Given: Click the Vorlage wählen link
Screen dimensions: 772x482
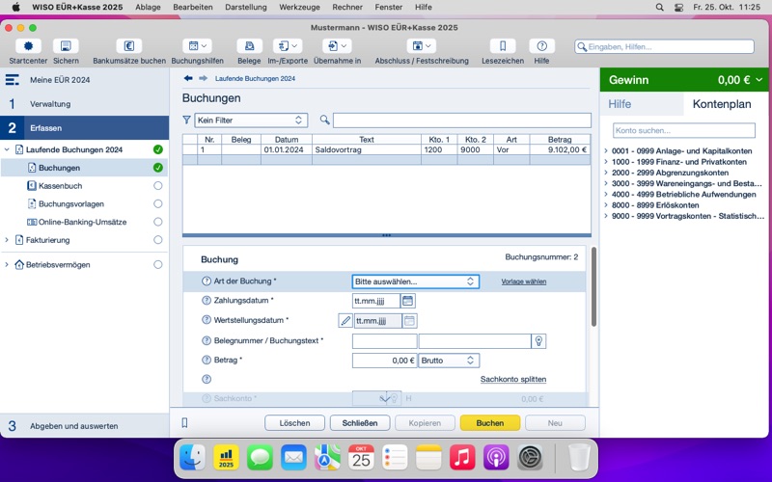Looking at the screenshot, I should (523, 281).
